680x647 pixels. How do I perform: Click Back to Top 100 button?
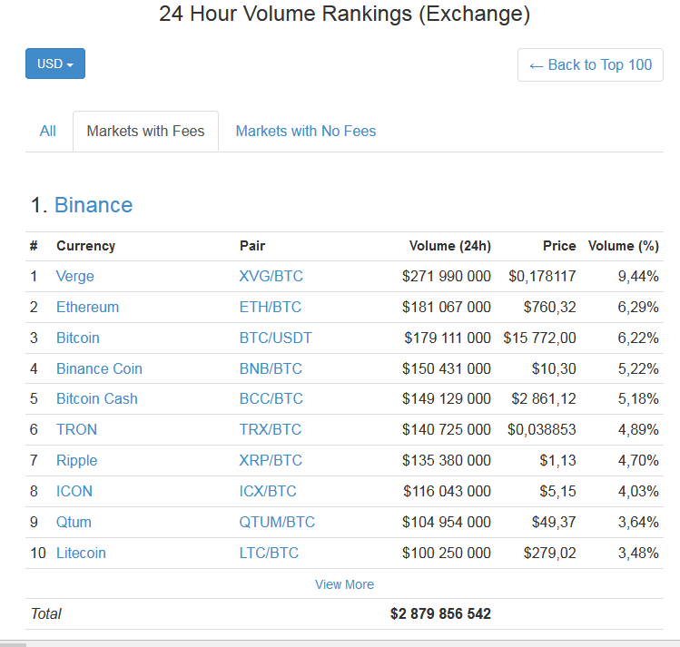(x=590, y=64)
